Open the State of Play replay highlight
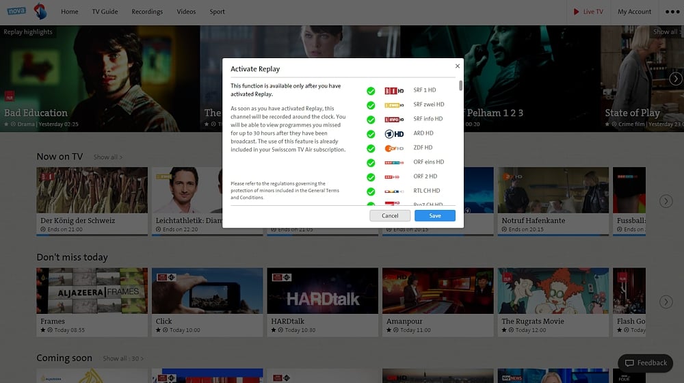Screen dimensions: 684x383 click(642, 79)
